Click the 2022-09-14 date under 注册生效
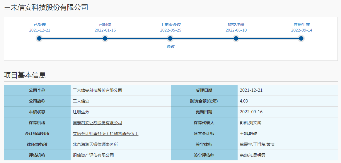The image size is (341, 163). point(301,30)
